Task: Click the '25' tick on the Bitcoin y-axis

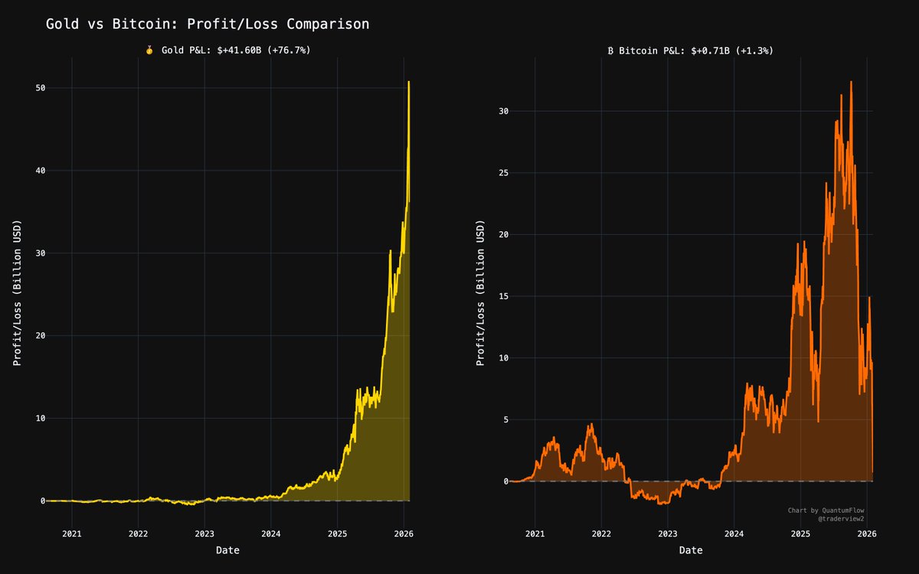Action: tap(503, 173)
